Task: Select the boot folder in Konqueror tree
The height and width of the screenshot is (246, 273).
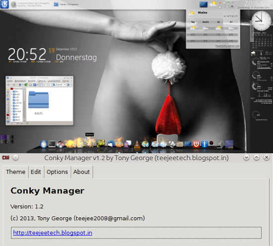Action: tap(16, 94)
